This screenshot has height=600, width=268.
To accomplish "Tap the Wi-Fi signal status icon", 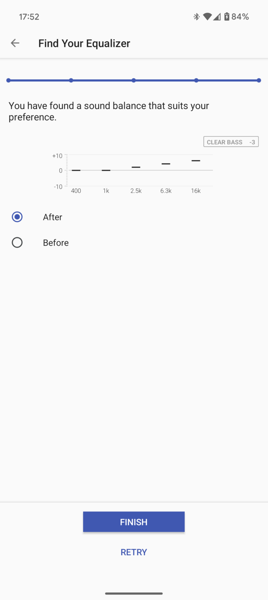I will (207, 16).
